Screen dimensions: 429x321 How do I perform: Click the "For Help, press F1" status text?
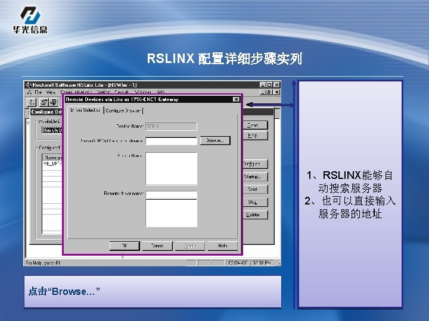tap(43, 263)
